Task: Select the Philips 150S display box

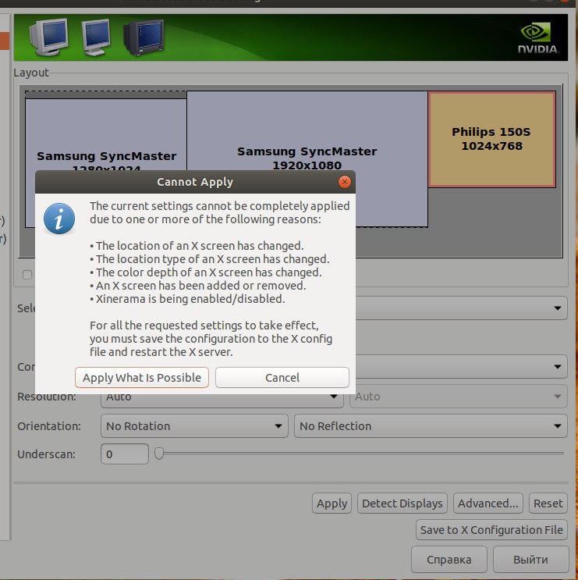Action: [x=491, y=140]
